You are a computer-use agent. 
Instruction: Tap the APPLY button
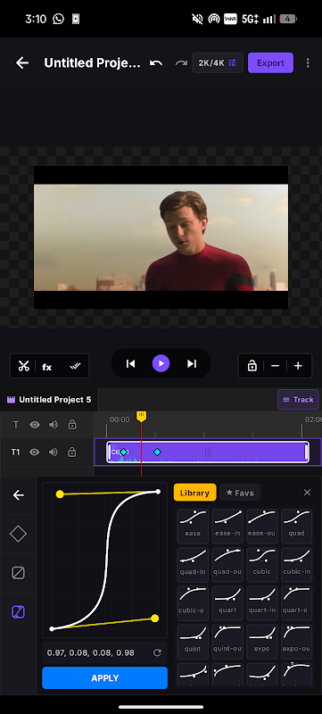[105, 678]
